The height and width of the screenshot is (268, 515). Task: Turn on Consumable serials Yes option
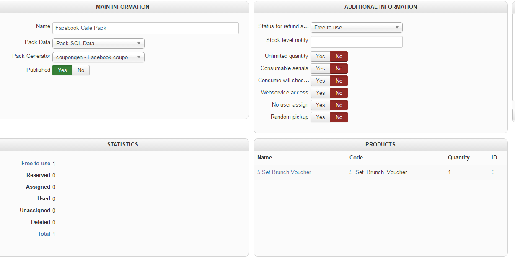[320, 69]
